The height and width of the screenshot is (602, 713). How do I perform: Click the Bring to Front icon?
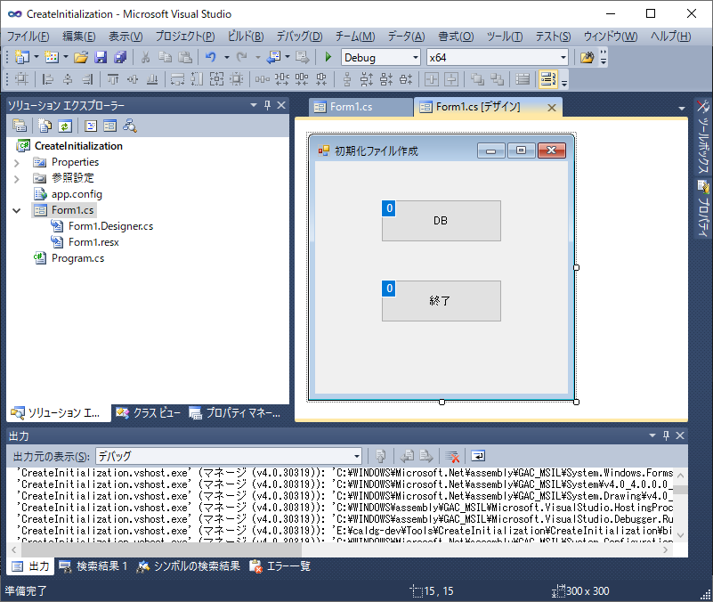(477, 79)
